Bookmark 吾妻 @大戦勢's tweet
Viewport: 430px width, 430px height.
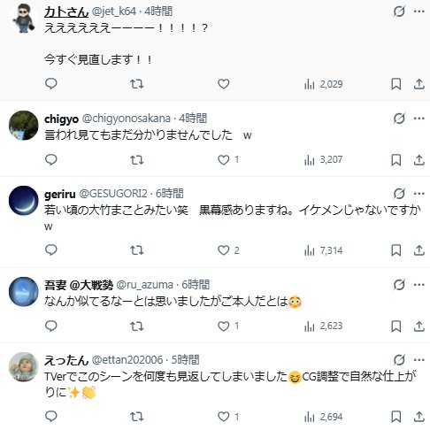tap(395, 326)
